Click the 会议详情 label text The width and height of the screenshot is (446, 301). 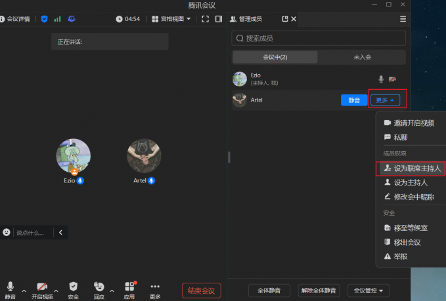(x=18, y=19)
